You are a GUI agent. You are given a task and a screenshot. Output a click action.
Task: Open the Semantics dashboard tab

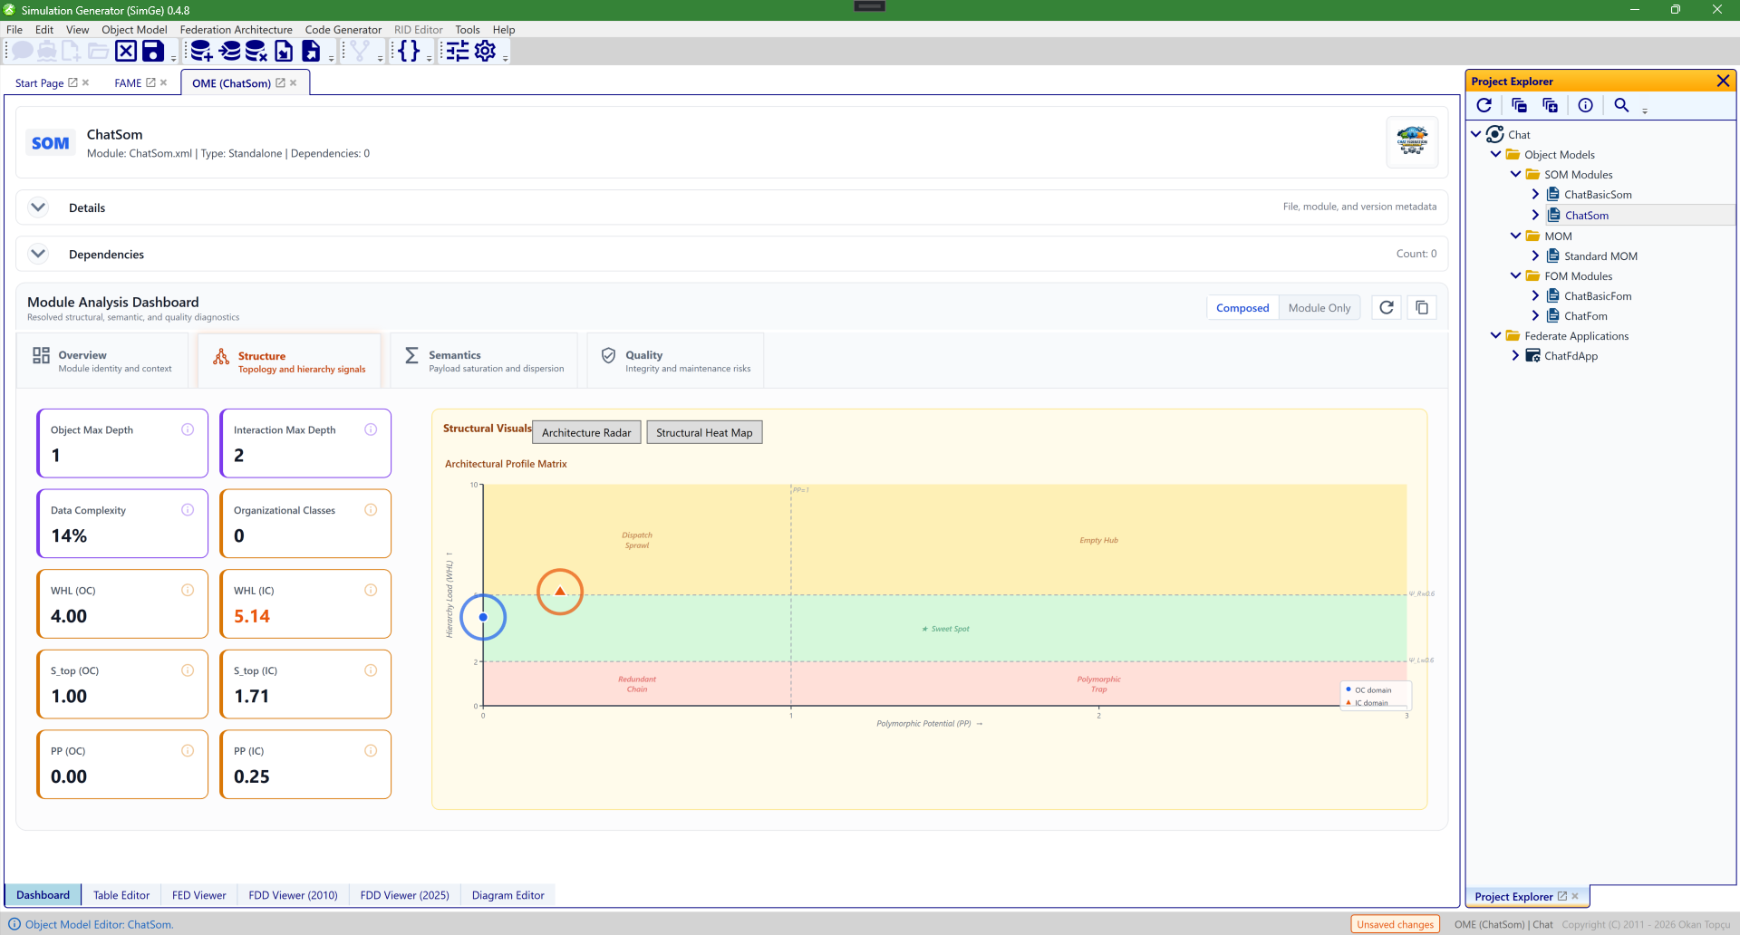(484, 361)
